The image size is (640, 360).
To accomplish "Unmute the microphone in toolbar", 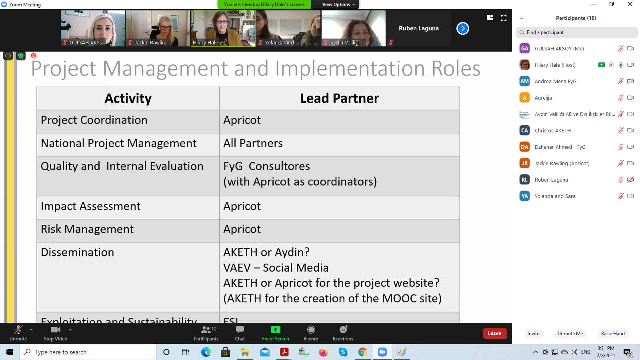I will click(x=18, y=330).
